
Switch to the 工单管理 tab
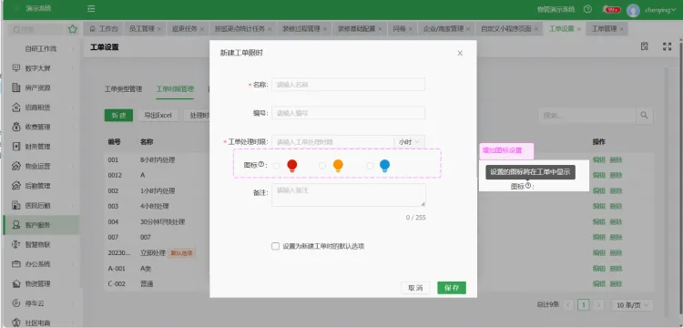click(x=607, y=29)
